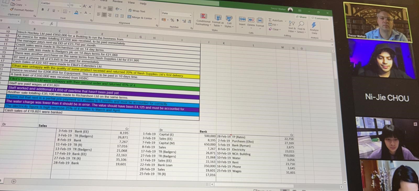Collapse the ribbon with the chevron
419x191 pixels.
tap(331, 39)
